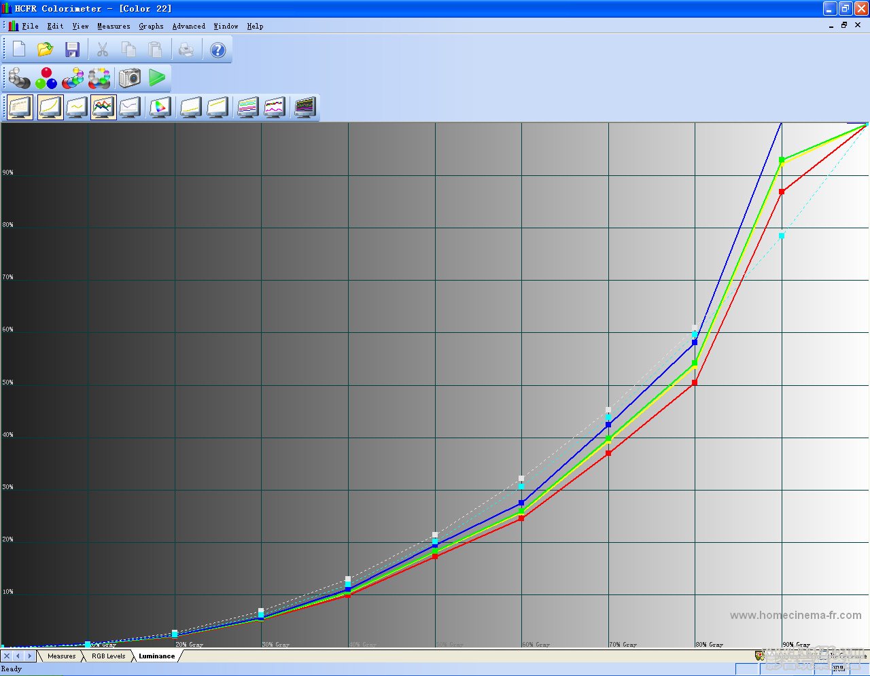Image resolution: width=870 pixels, height=676 pixels.
Task: Save the file with floppy disk icon
Action: tap(73, 50)
